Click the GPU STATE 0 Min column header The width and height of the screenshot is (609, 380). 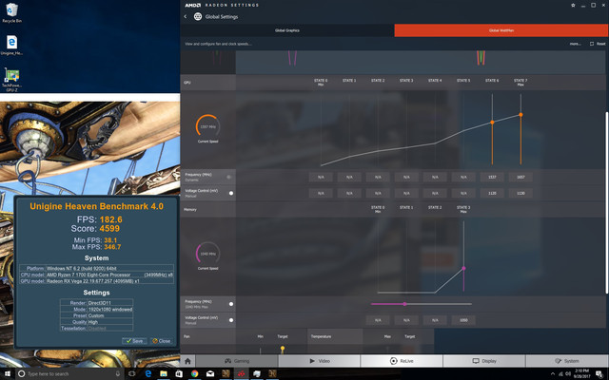click(x=321, y=83)
